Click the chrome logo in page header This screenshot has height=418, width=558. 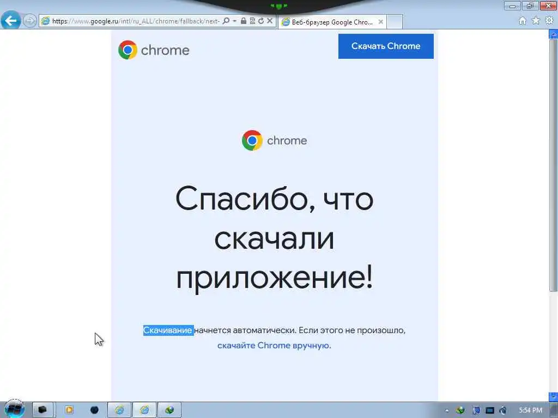point(154,50)
